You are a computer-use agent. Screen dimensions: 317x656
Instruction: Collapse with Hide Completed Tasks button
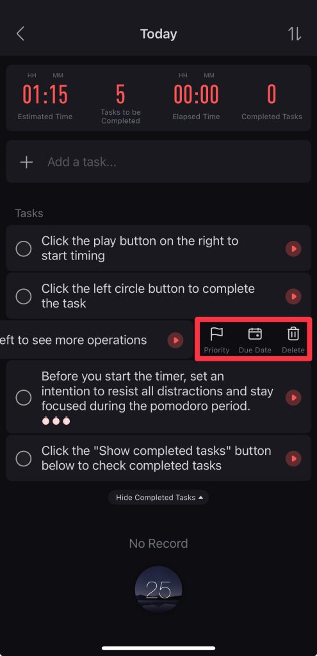(159, 497)
